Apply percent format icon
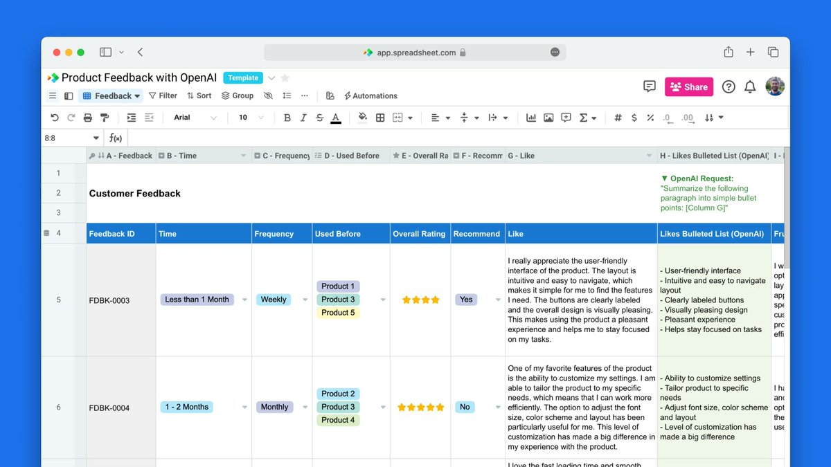The height and width of the screenshot is (467, 831). (650, 118)
